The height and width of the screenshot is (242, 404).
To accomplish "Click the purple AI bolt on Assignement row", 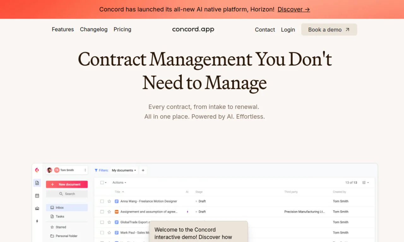I will coord(187,212).
